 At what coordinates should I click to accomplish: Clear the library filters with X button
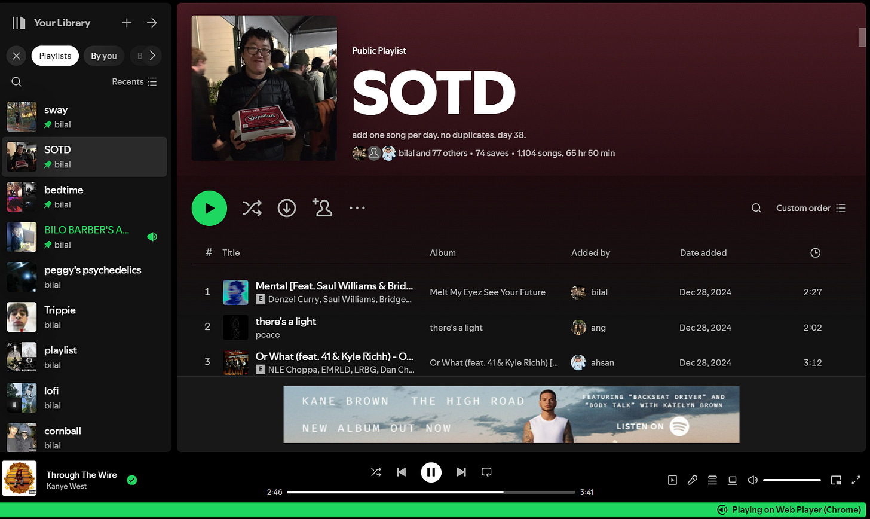[x=16, y=56]
